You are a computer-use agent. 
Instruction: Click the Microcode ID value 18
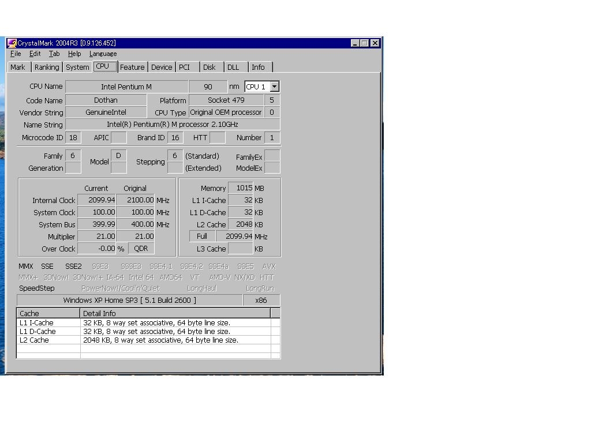[x=73, y=137]
